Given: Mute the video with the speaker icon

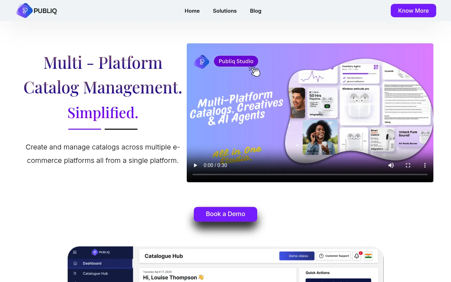Looking at the screenshot, I should tap(391, 165).
